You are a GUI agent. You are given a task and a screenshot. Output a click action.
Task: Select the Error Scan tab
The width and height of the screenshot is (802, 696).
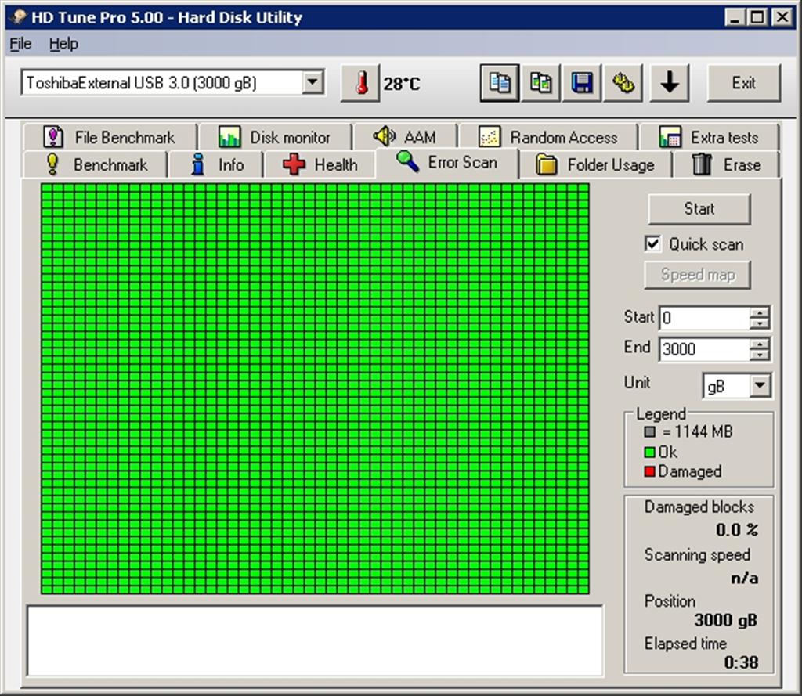(x=447, y=163)
